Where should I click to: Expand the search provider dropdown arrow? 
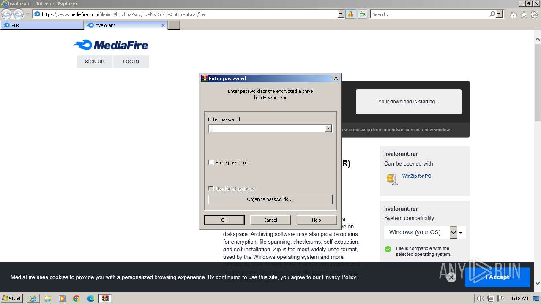(x=499, y=14)
